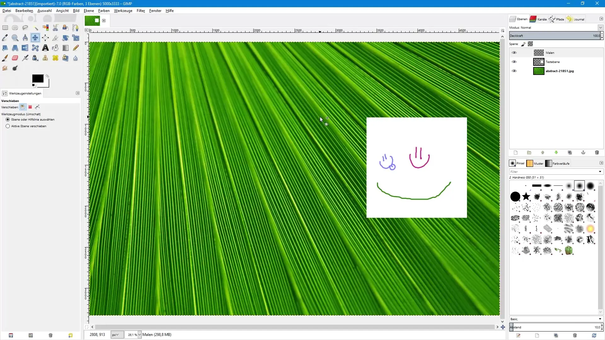Switch to the Pfade tab
Screen dimensions: 605x340
pyautogui.click(x=556, y=19)
